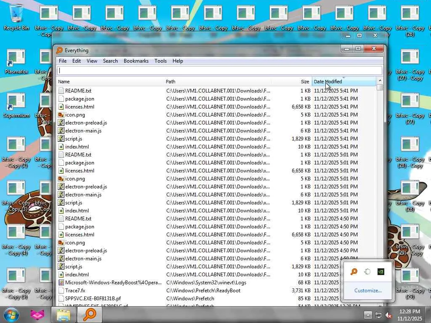This screenshot has width=431, height=323.
Task: Select bfsvc - Copy (26) desktop icon
Action: coord(410,21)
